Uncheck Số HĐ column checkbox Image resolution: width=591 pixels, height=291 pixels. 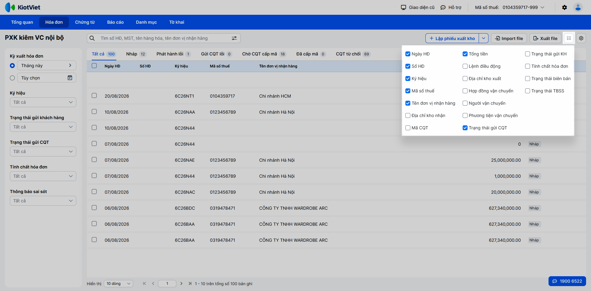[408, 66]
